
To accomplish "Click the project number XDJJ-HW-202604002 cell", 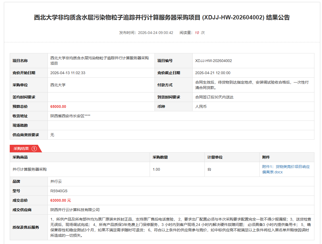I will coord(213,61).
